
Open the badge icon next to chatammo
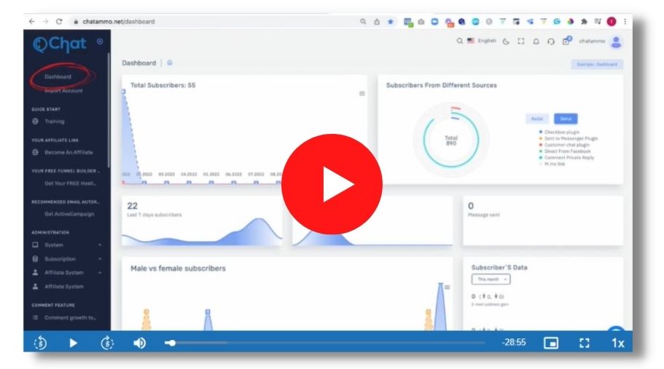click(566, 41)
